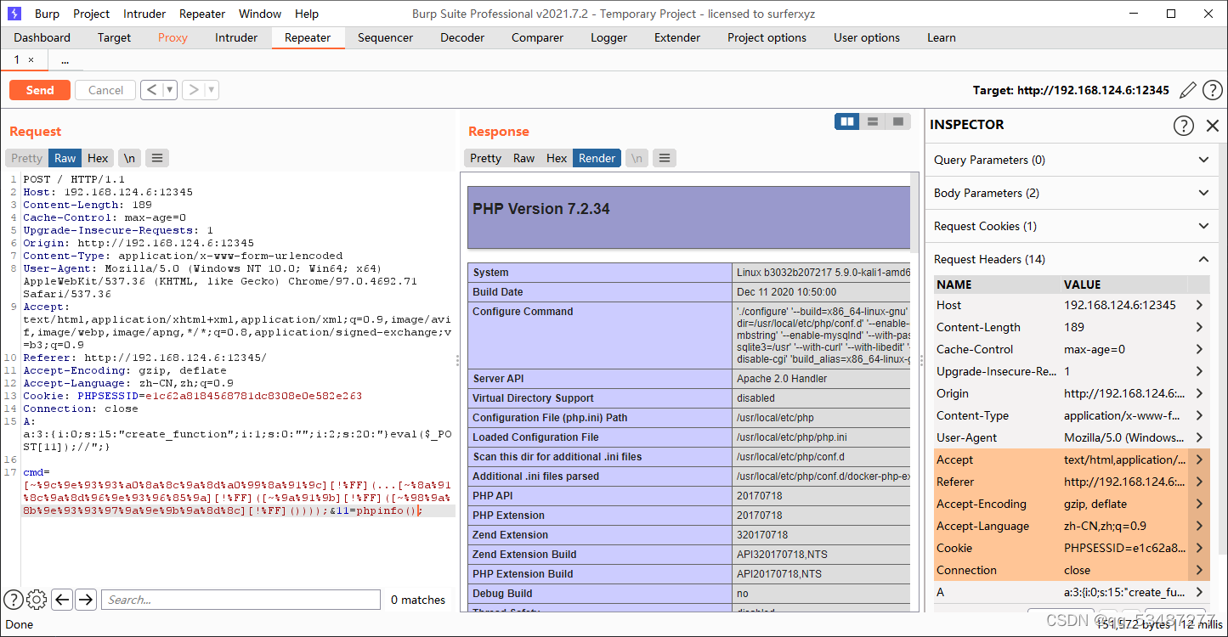Edit target with the pencil icon
1228x637 pixels.
[1188, 90]
